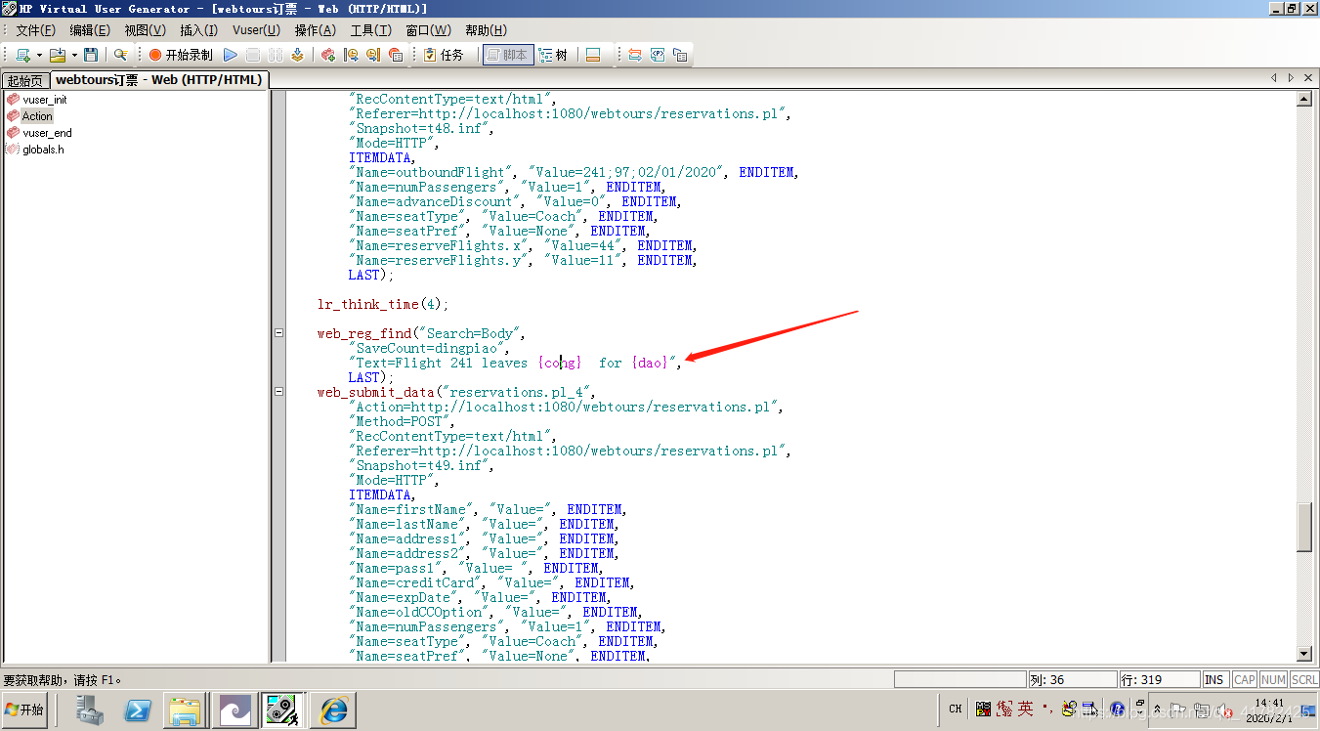Click the compile script icon

click(x=297, y=55)
